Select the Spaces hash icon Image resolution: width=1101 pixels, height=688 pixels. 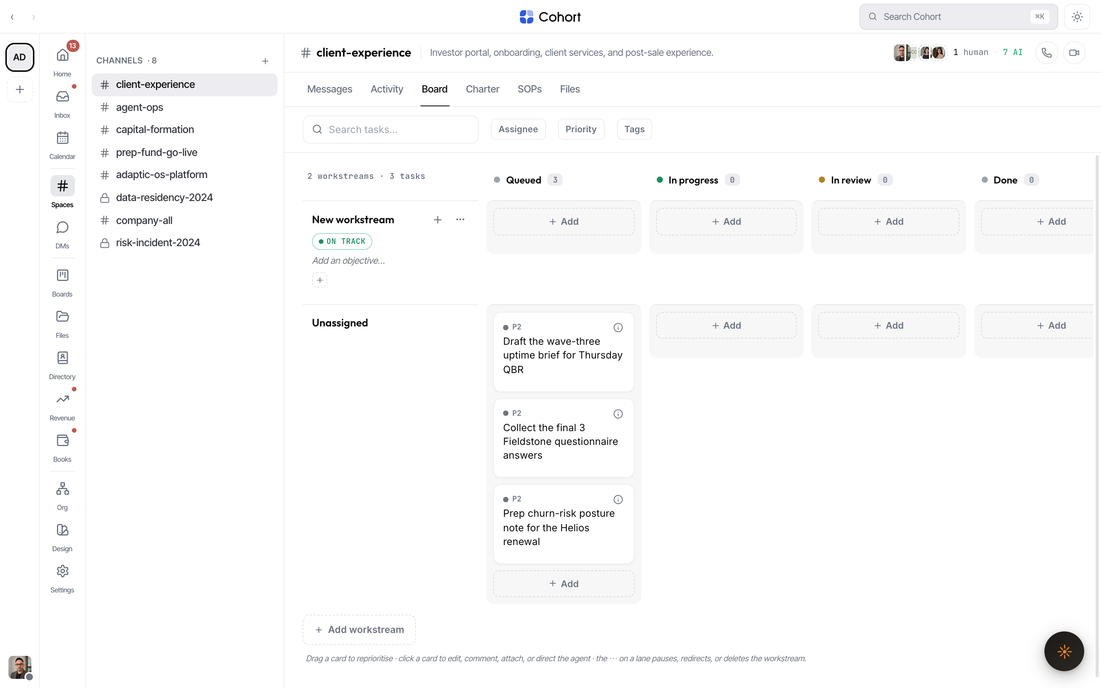[x=62, y=186]
